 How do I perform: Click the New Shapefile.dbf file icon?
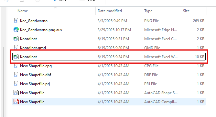click(x=16, y=75)
